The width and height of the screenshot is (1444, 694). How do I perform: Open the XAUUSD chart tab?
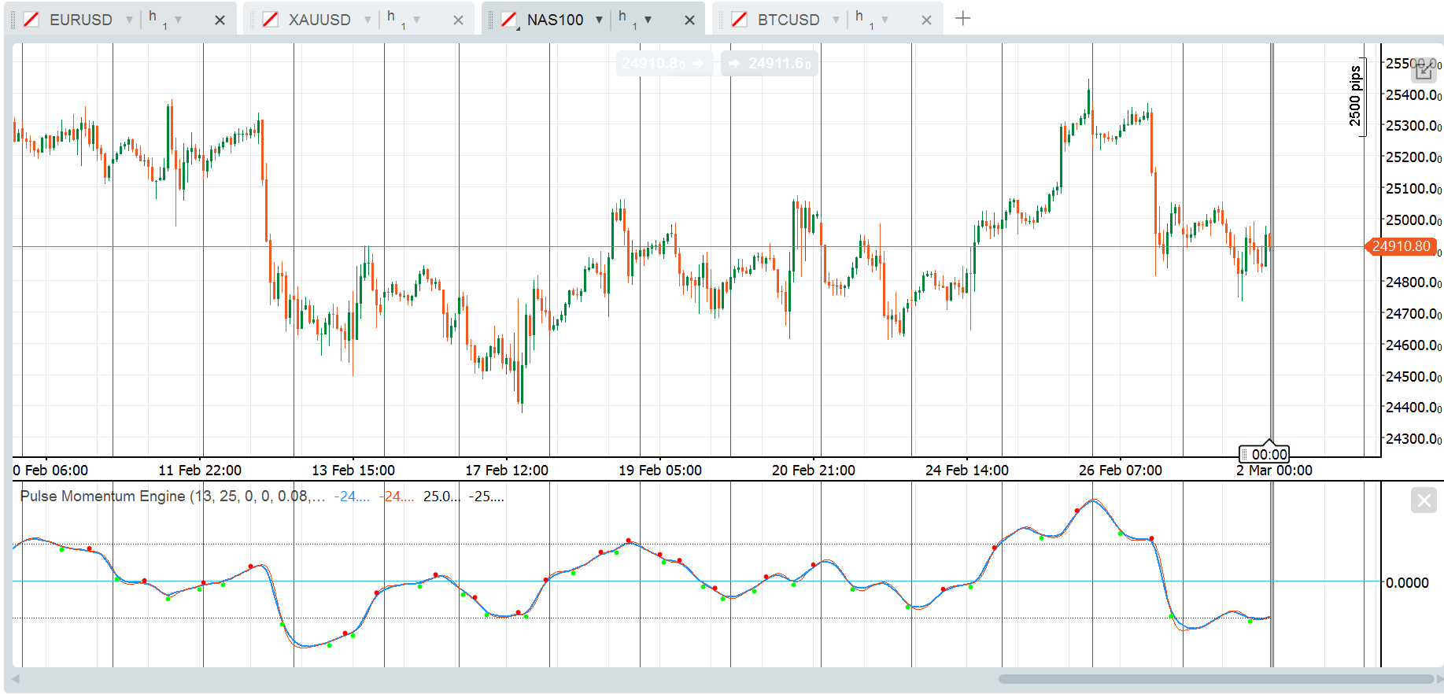[319, 20]
